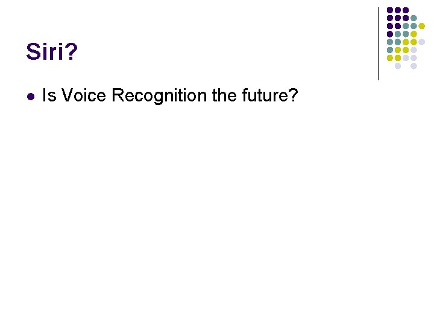Click the top-left purple dot in the grid
Screen dimensions: 434x326
tap(390, 10)
